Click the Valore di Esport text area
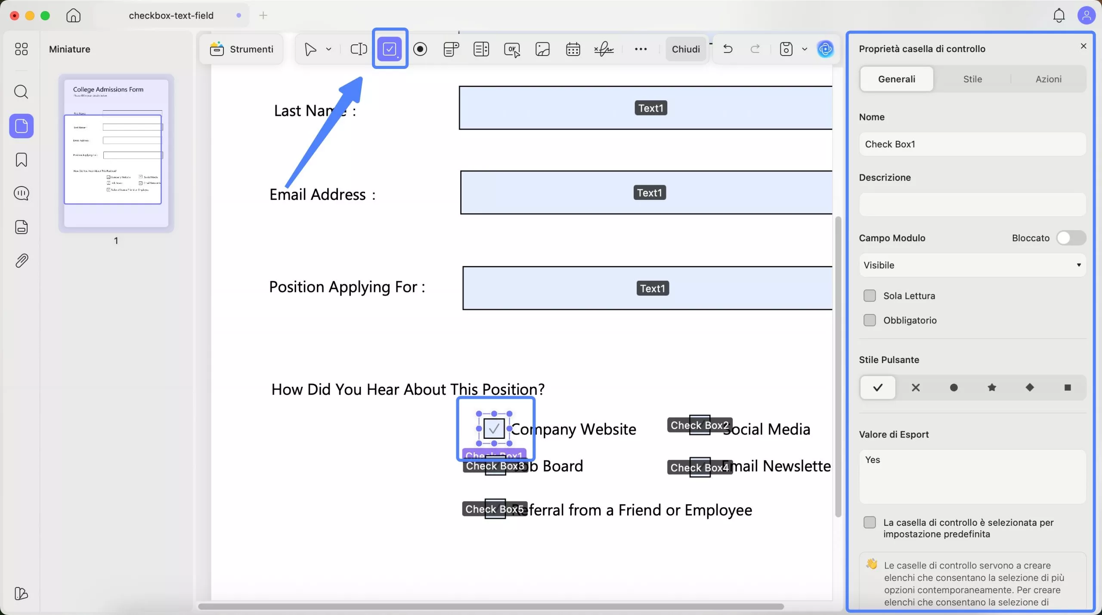The image size is (1102, 615). (972, 477)
